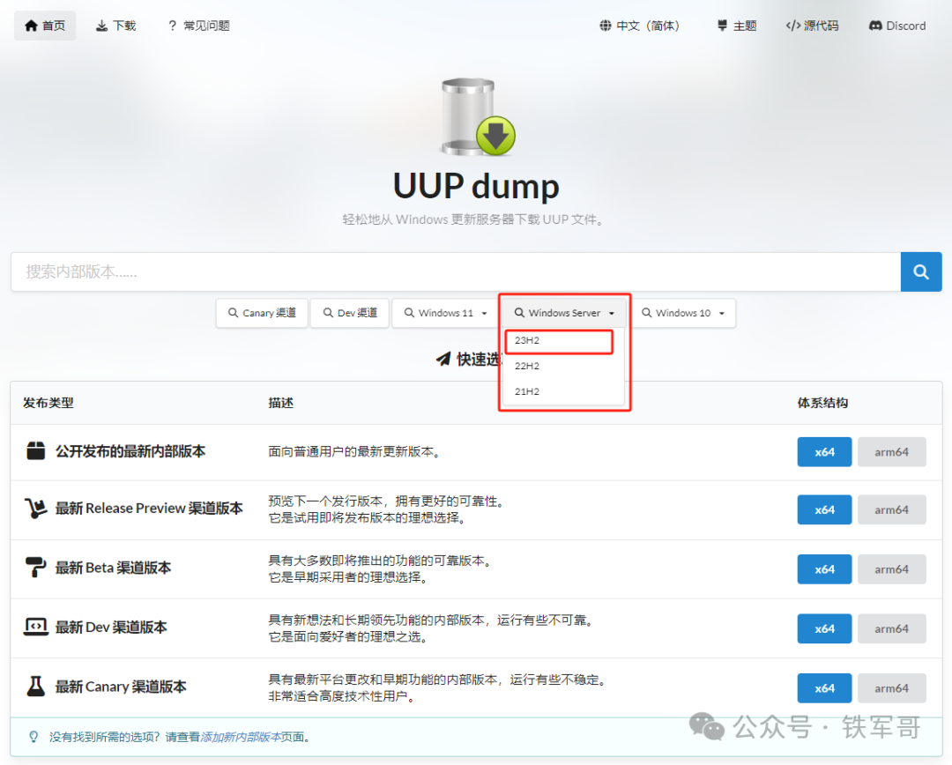The height and width of the screenshot is (765, 952).
Task: Click the 面向普通用户的最新更新版本 description
Action: [x=354, y=452]
